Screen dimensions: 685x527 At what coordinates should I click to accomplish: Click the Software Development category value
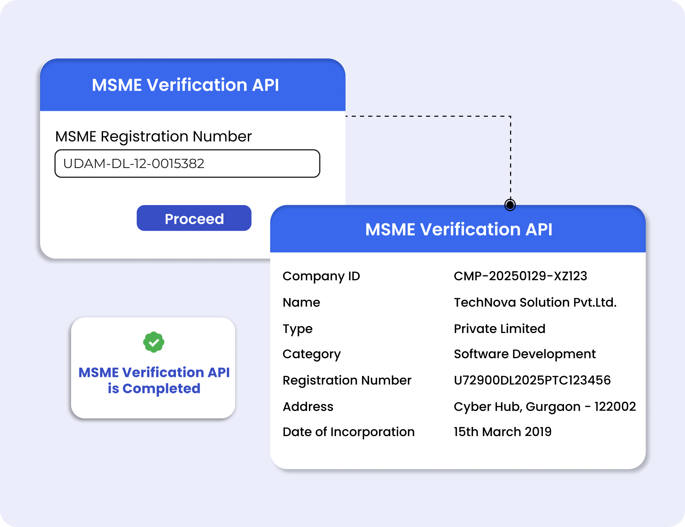(x=525, y=354)
